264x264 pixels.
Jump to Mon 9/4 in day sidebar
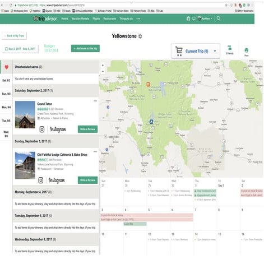(x=6, y=107)
